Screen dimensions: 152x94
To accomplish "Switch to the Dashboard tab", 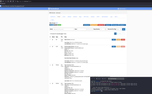I will (x=53, y=17).
